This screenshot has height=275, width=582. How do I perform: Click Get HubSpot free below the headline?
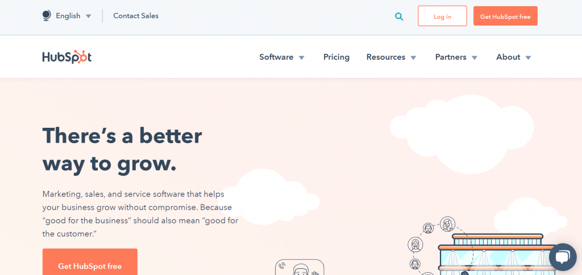(x=90, y=262)
